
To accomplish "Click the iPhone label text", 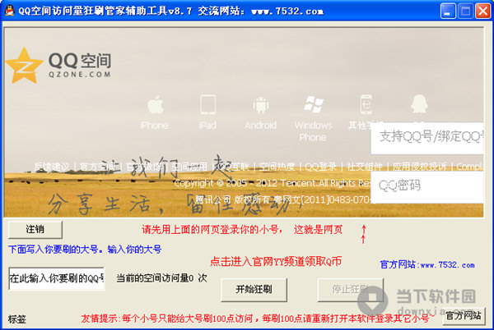I will coord(155,126).
